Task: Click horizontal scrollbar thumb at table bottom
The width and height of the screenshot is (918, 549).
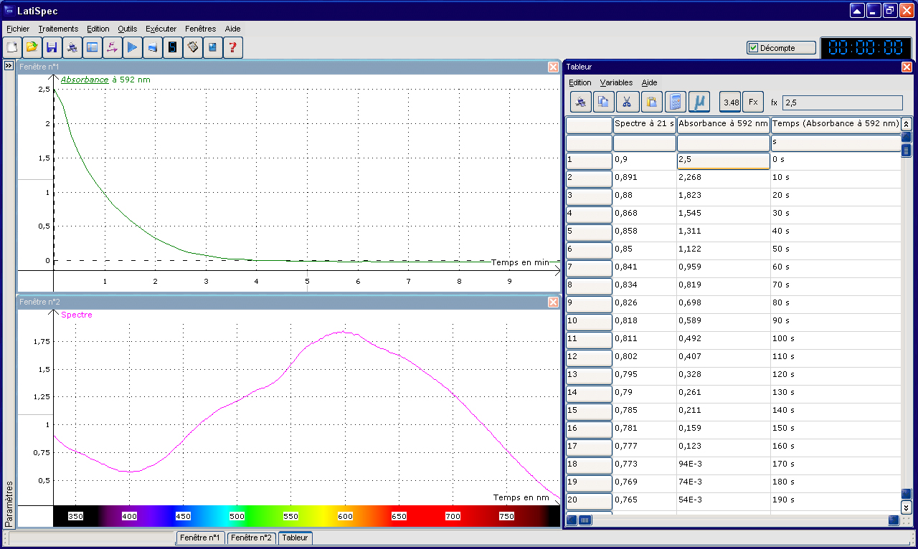Action: [585, 520]
